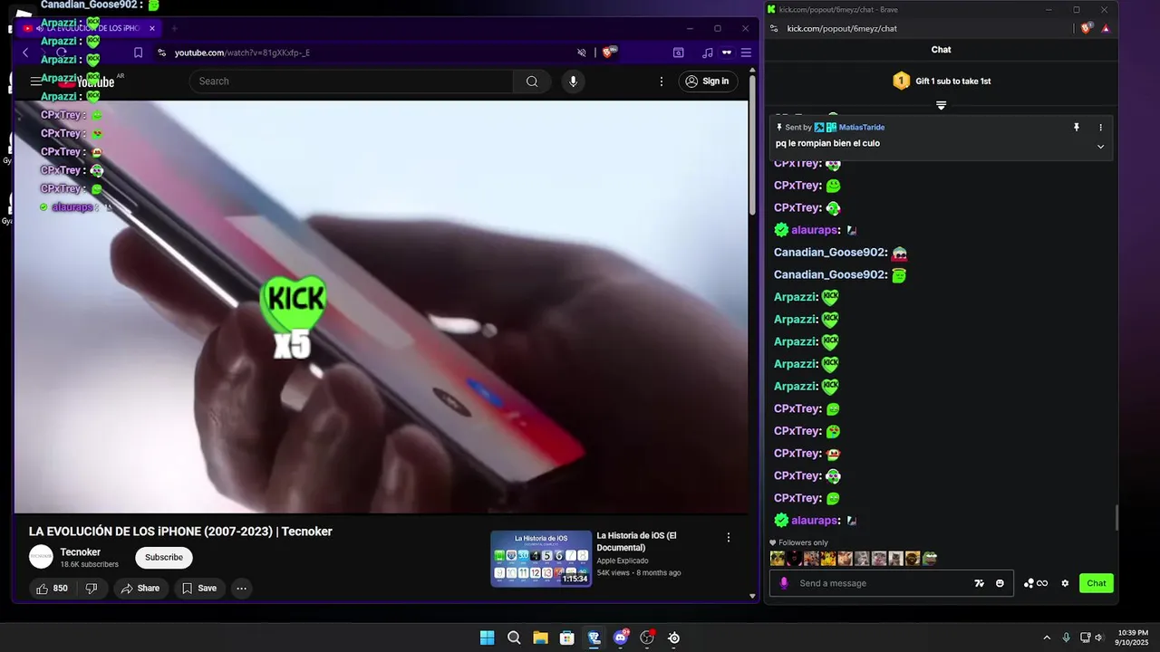Bookmark the YouTube page in address bar
This screenshot has width=1160, height=652.
coord(139,53)
